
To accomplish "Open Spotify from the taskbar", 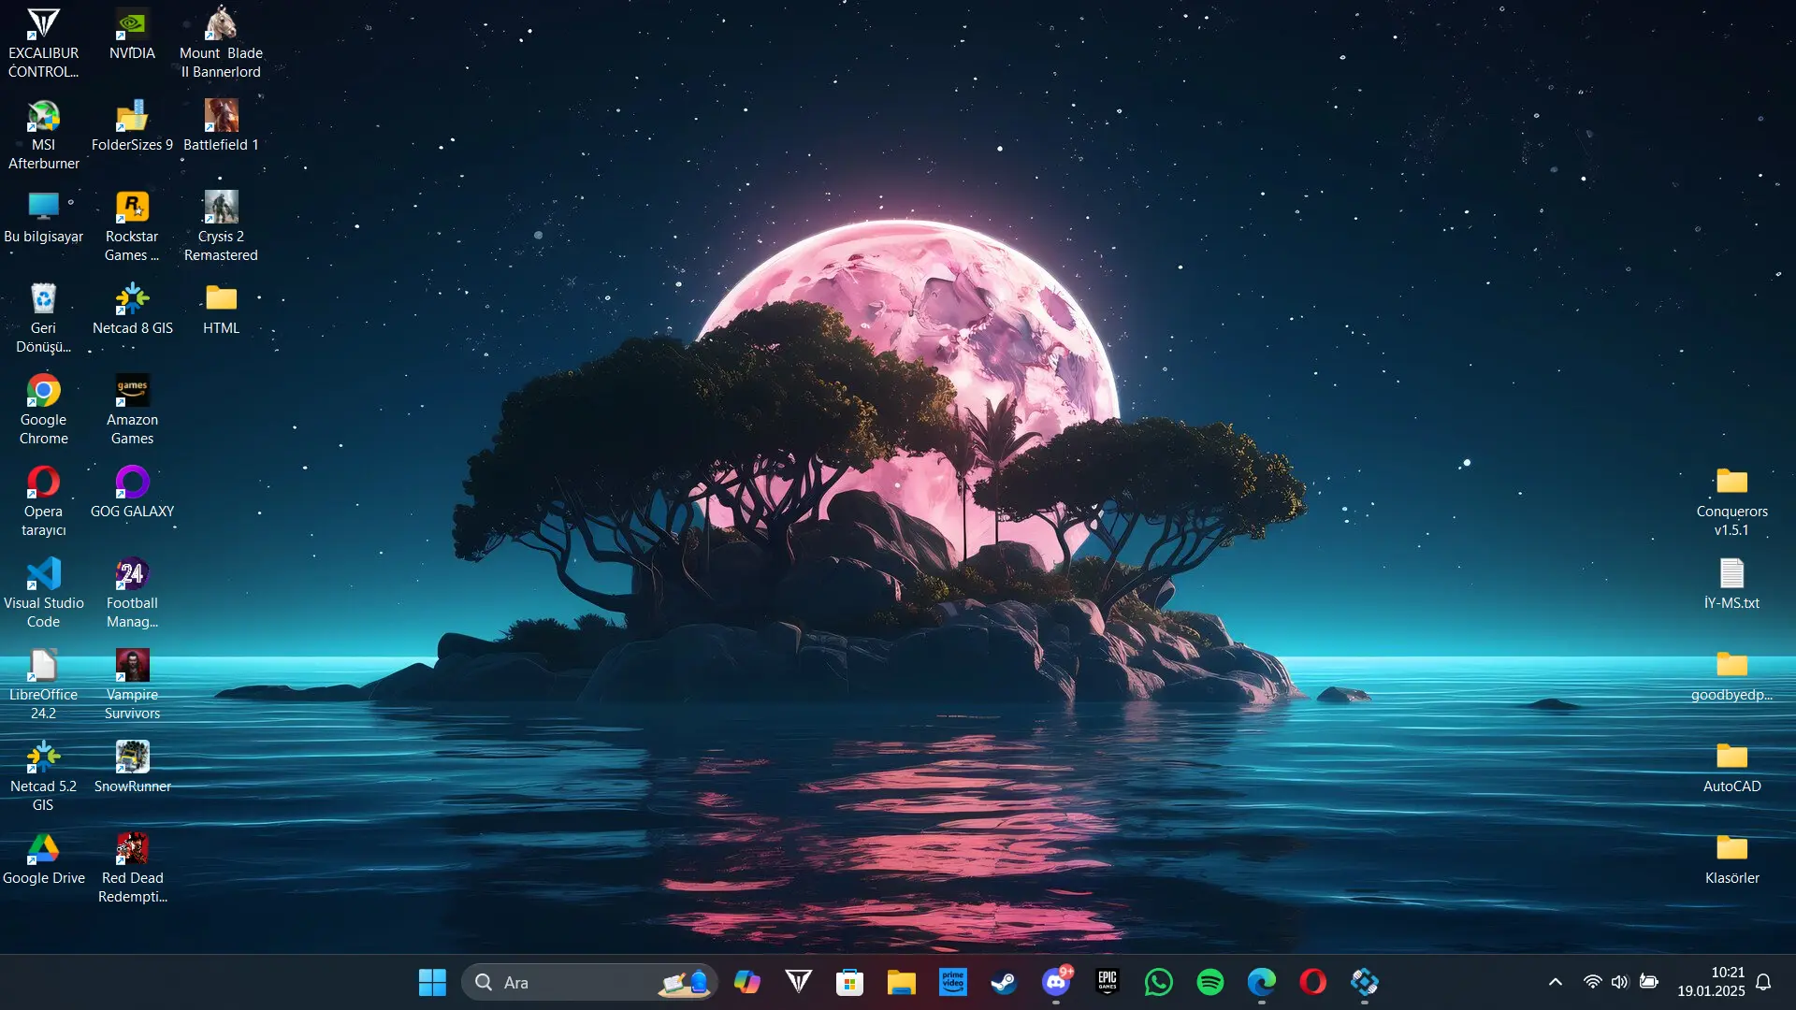I will (x=1210, y=982).
